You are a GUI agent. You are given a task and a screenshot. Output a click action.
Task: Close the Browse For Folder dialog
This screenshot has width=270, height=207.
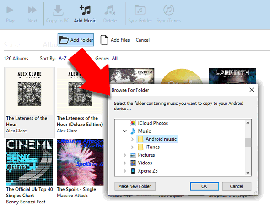(x=252, y=90)
